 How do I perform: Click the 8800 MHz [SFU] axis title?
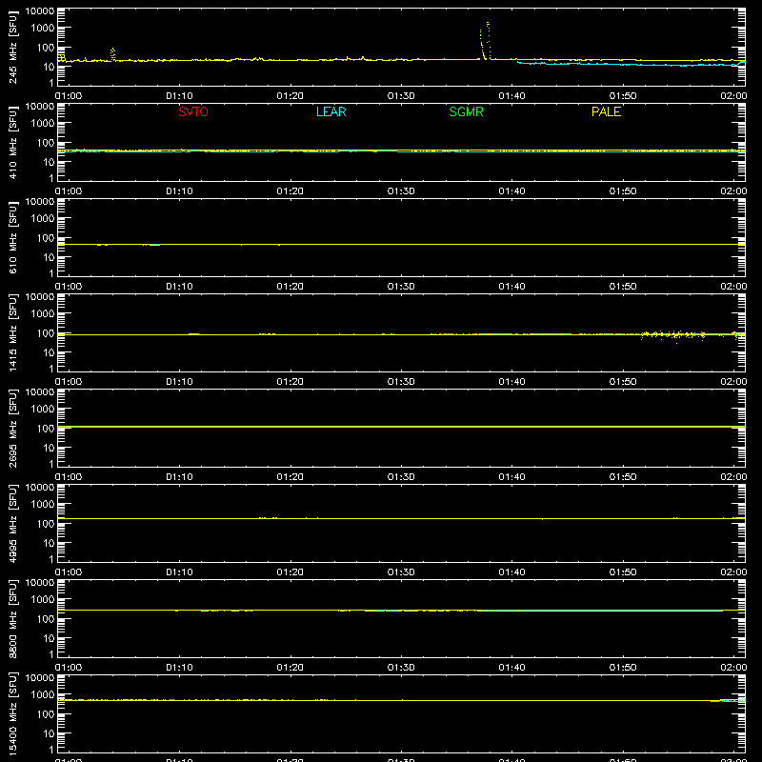click(13, 618)
